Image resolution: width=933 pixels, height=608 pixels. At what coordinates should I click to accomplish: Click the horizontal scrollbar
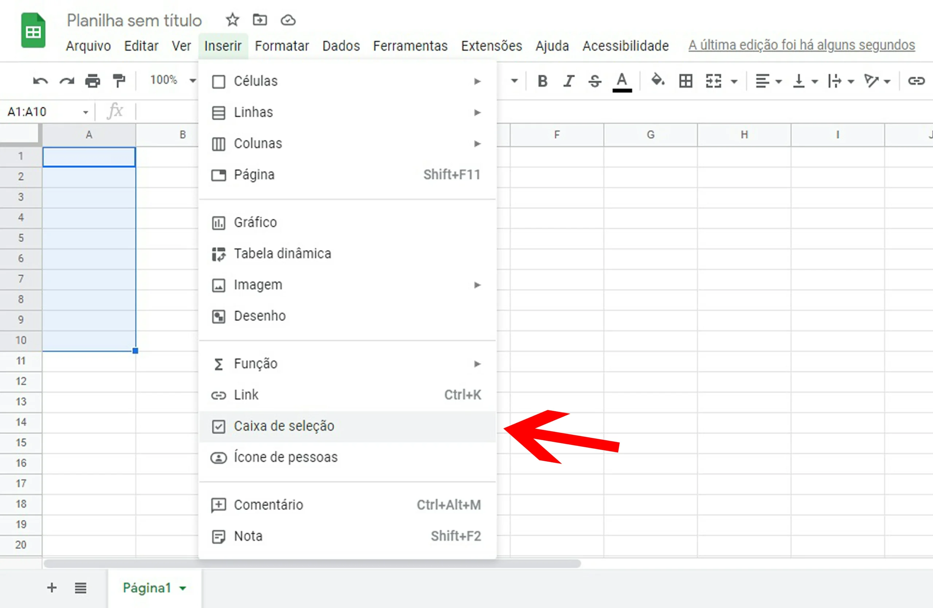point(312,564)
